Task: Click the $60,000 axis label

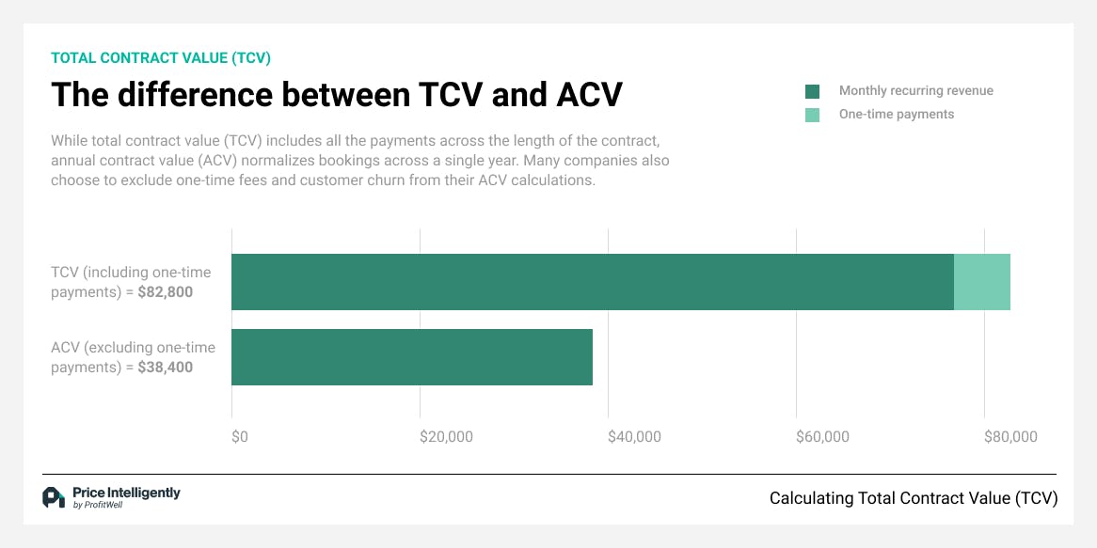Action: point(822,436)
